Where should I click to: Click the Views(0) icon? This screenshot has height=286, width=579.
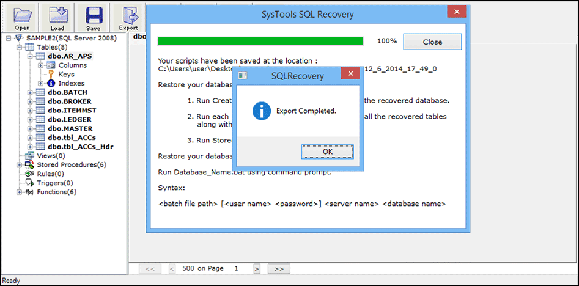(29, 156)
